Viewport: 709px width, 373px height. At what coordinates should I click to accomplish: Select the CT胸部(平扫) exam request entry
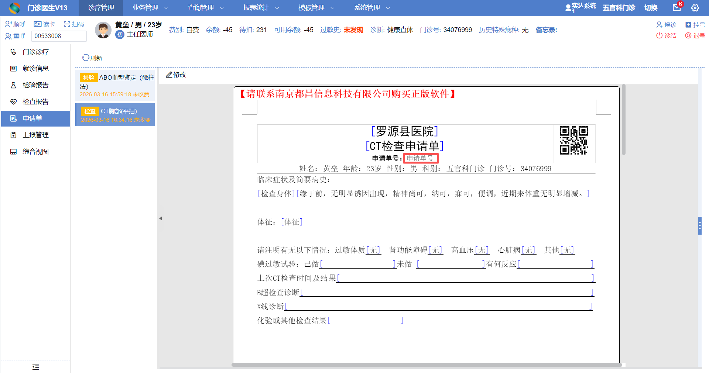click(115, 115)
